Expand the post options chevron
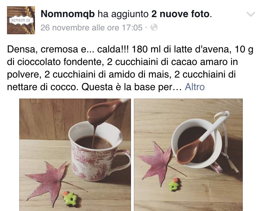Screen dimensions: 262x211 pyautogui.click(x=251, y=14)
